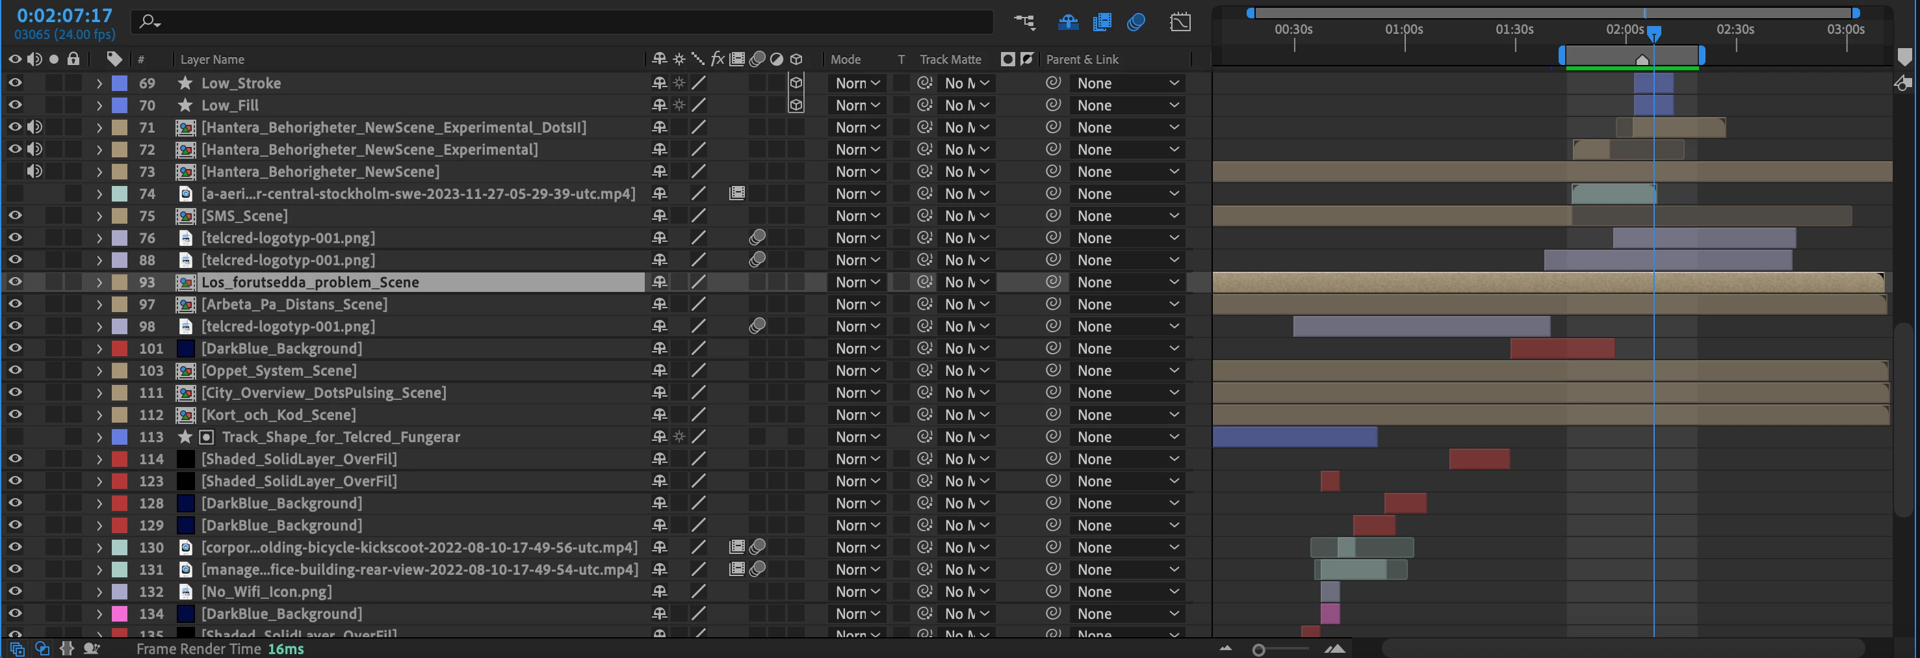Toggle transfer controls pane at bottom left
The width and height of the screenshot is (1920, 658).
[42, 648]
